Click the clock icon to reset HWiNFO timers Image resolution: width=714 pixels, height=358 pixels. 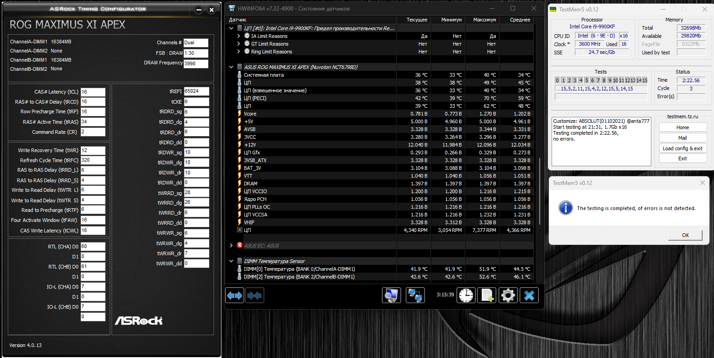point(467,295)
